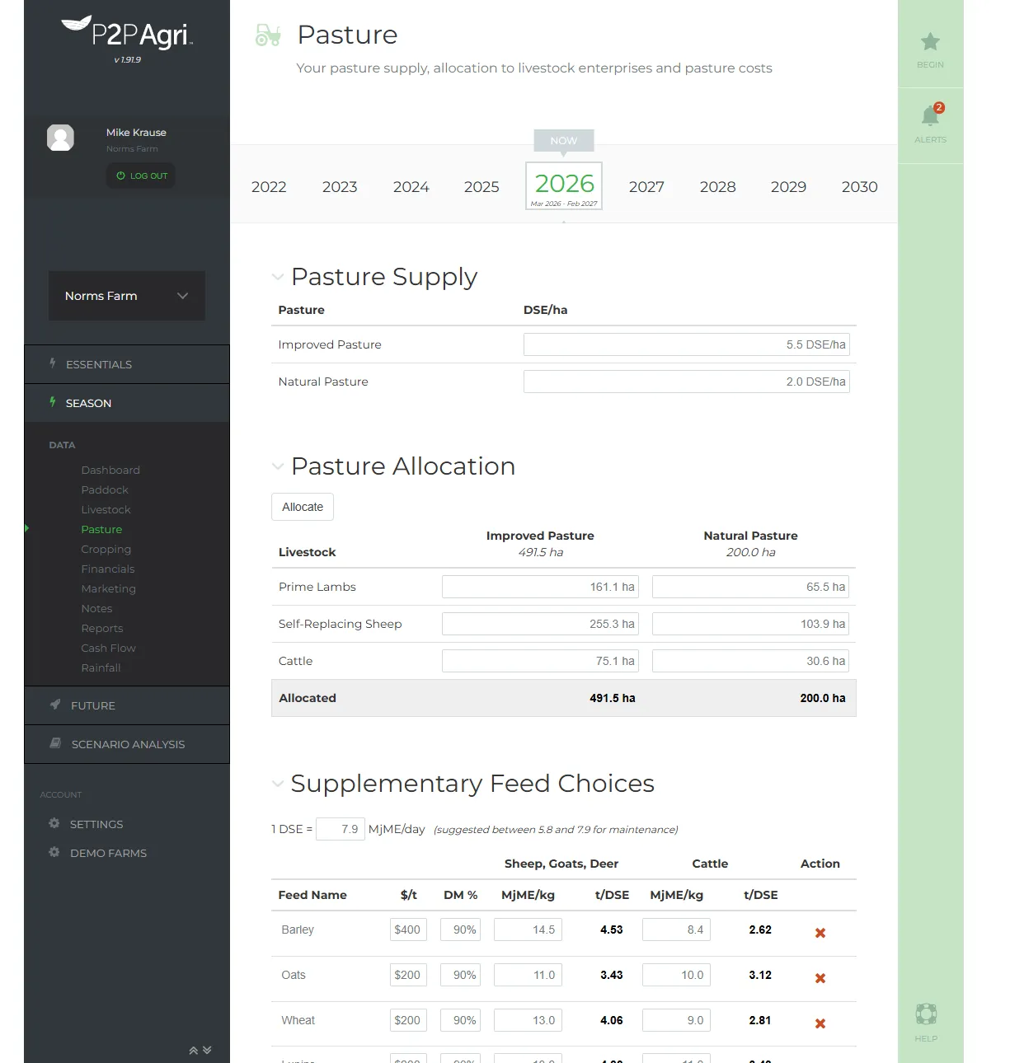
Task: Open the Scenario Analysis menu
Action: click(x=126, y=744)
